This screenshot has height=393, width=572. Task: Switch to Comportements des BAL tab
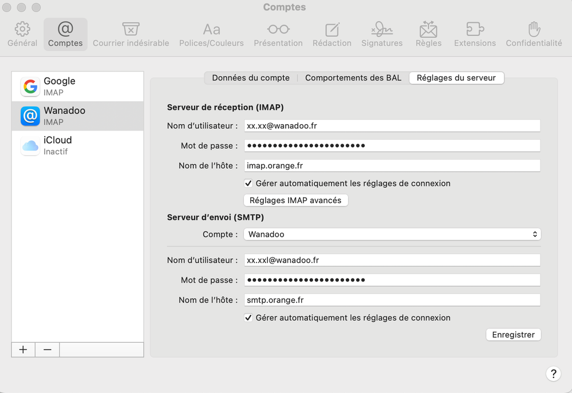click(x=353, y=78)
